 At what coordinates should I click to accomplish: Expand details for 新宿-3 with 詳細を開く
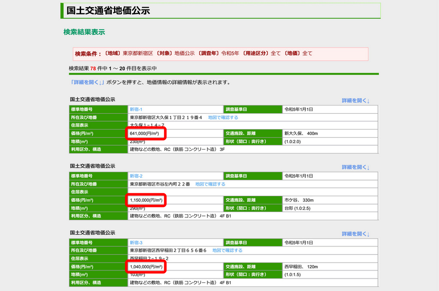(x=355, y=234)
